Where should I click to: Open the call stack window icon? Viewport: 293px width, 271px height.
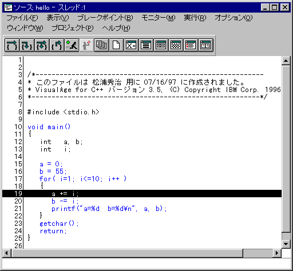click(146, 45)
